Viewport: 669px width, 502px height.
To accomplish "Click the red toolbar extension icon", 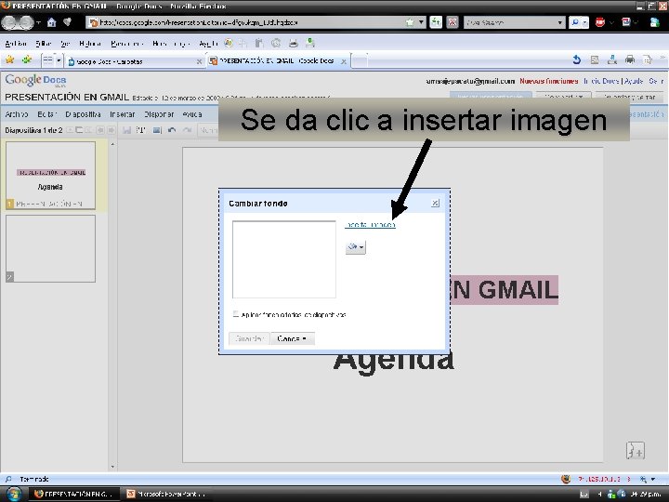I will [600, 22].
